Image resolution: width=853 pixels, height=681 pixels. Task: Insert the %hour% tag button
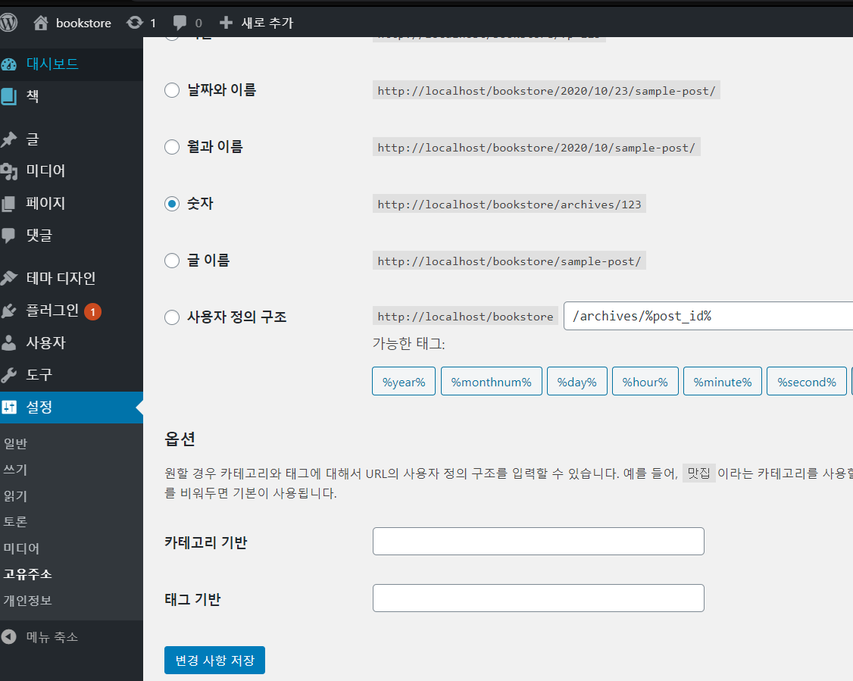(645, 381)
